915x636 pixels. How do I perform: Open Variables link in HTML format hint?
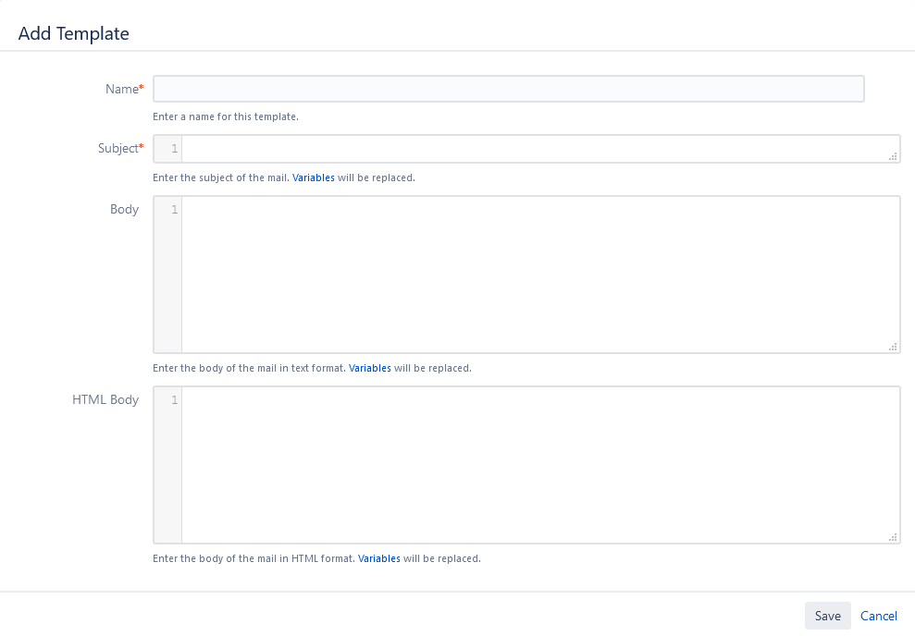pos(379,558)
